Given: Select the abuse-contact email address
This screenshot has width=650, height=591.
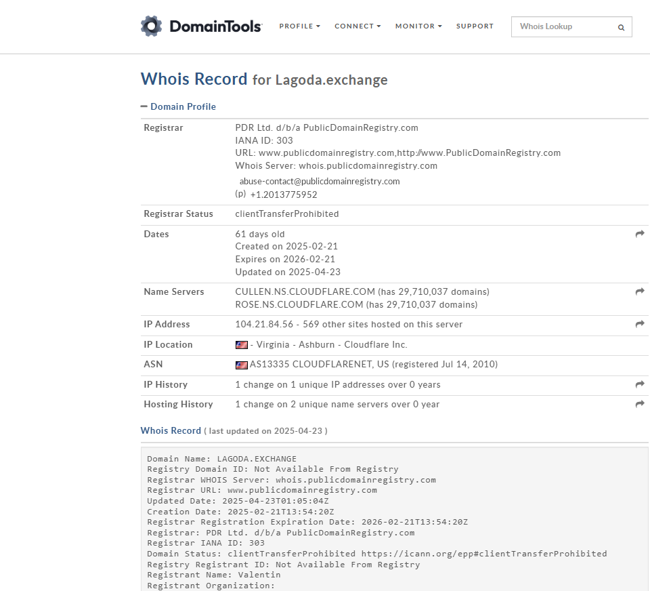Looking at the screenshot, I should click(320, 182).
